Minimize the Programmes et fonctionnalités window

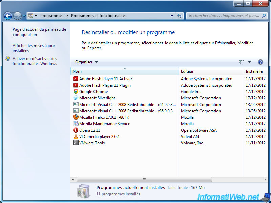239,3
